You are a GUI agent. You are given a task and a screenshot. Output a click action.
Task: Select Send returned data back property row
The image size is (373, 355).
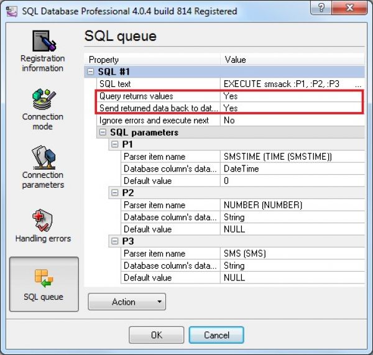[158, 108]
